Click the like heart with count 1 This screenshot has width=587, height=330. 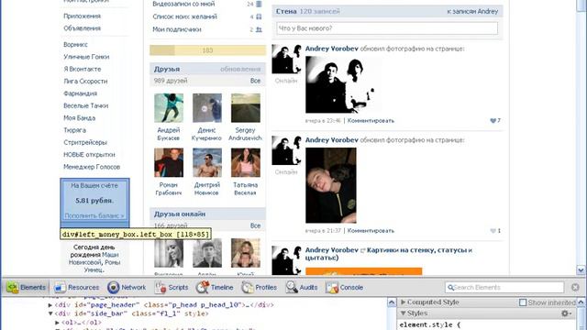click(x=493, y=230)
